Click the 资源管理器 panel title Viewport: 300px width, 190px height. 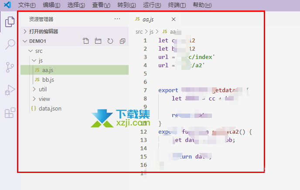pyautogui.click(x=41, y=19)
